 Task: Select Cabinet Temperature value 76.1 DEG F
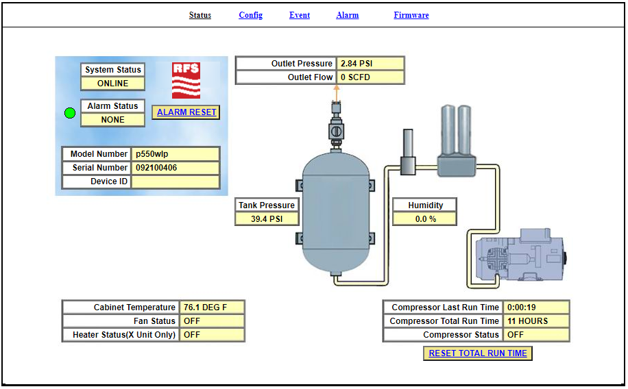(x=212, y=308)
